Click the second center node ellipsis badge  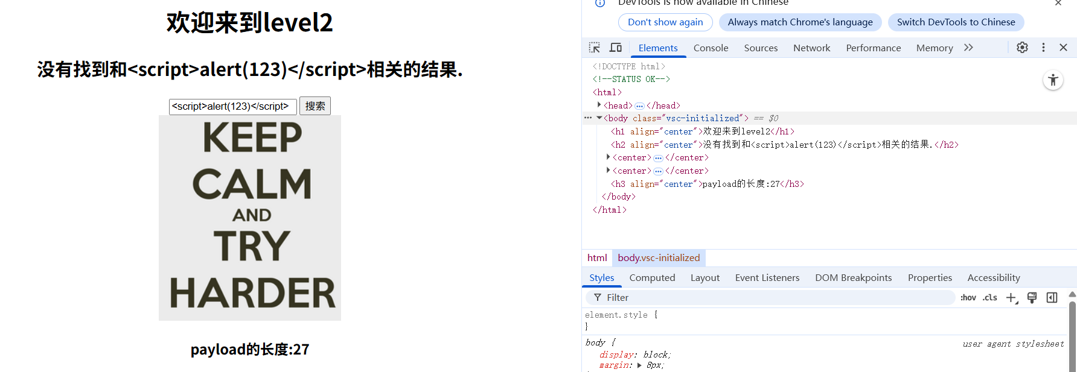[x=658, y=171]
